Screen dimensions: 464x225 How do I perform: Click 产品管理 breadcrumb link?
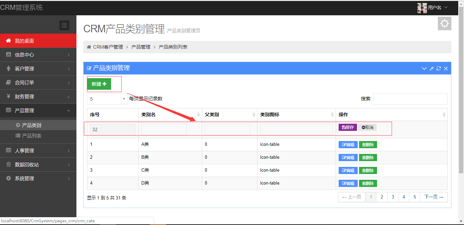(141, 47)
